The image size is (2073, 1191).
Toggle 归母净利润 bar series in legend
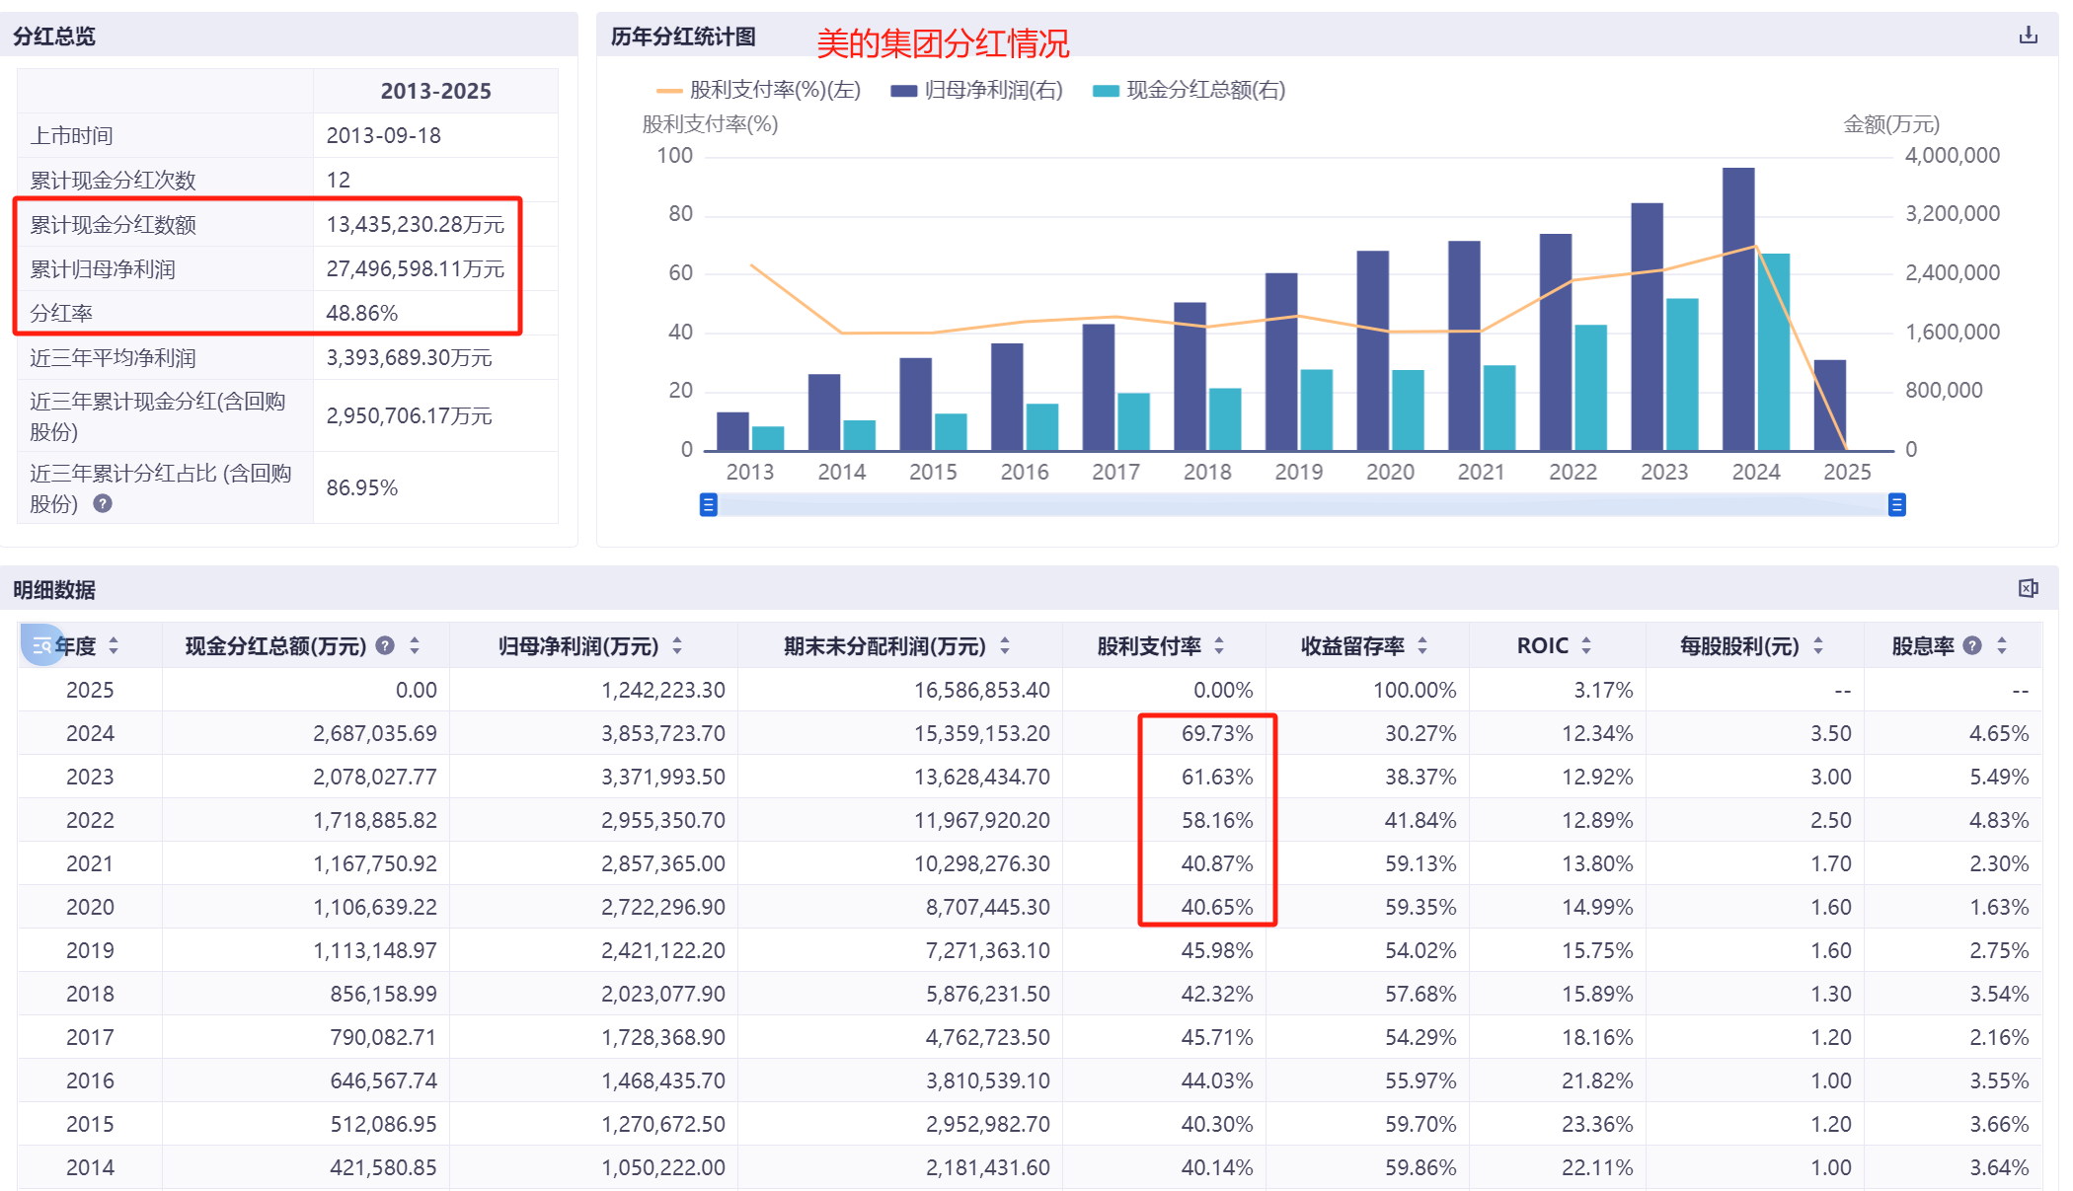976,90
